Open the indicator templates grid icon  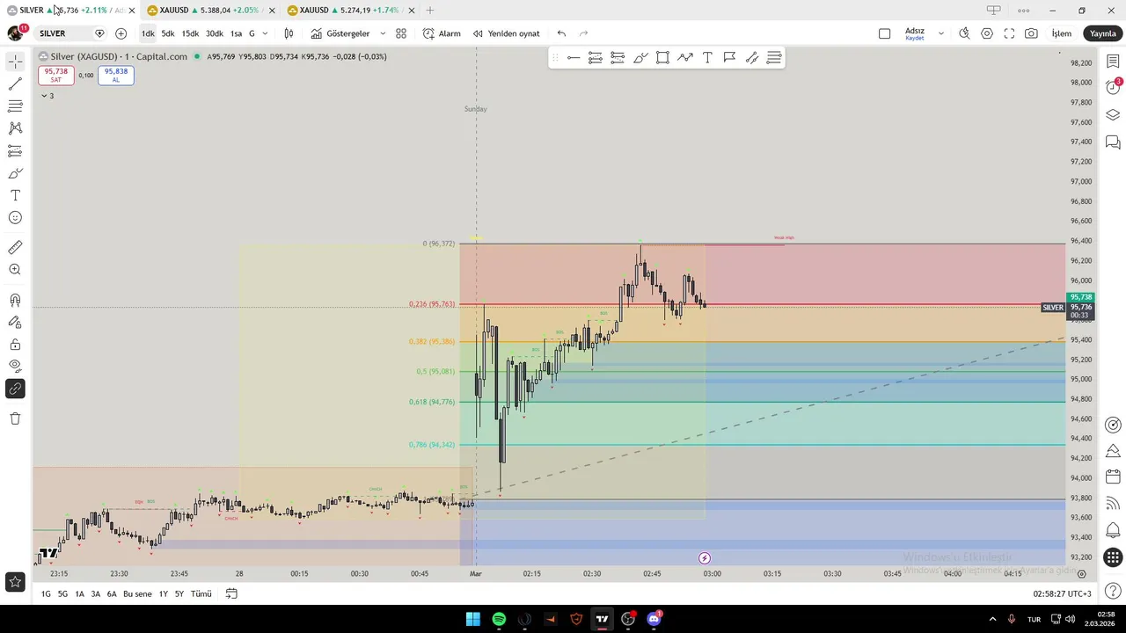[x=401, y=33]
